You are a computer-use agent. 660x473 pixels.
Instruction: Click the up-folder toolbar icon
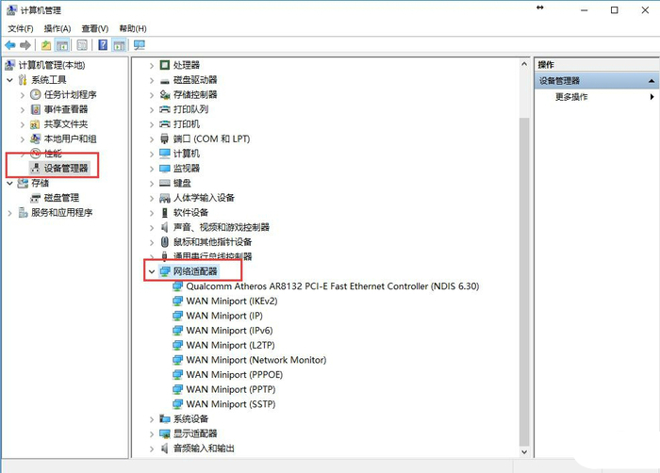pyautogui.click(x=46, y=45)
